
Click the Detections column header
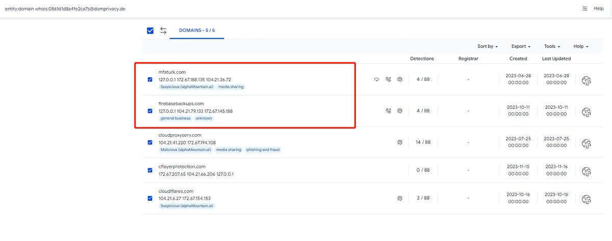(422, 59)
